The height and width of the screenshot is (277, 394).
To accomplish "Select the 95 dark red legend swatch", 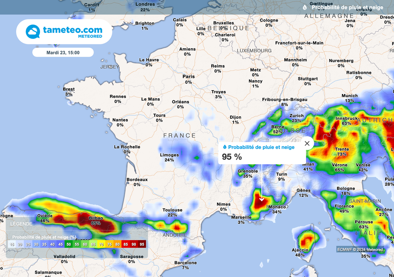I will coord(142,244).
